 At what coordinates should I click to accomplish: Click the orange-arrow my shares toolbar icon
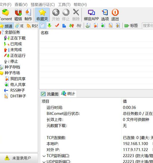tap(95, 26)
